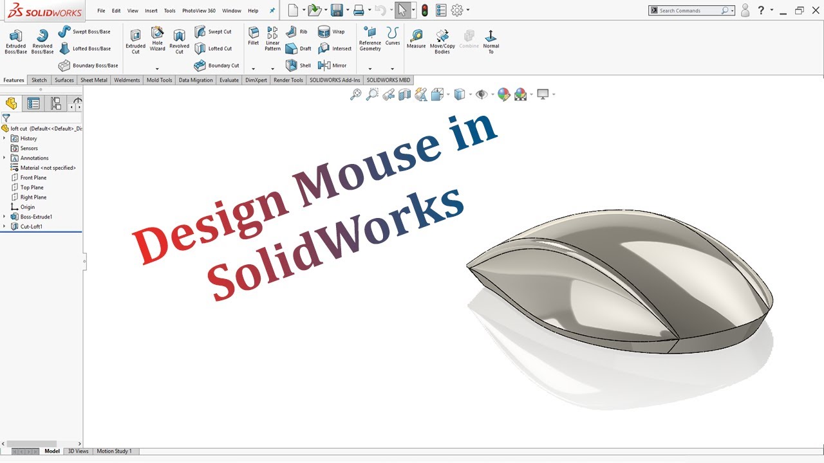Click Section View icon
The height and width of the screenshot is (463, 824).
tap(405, 95)
